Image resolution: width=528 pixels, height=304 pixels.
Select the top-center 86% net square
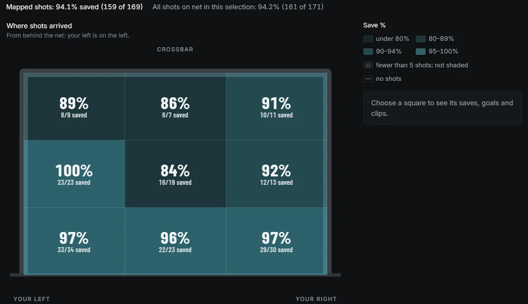(x=175, y=107)
